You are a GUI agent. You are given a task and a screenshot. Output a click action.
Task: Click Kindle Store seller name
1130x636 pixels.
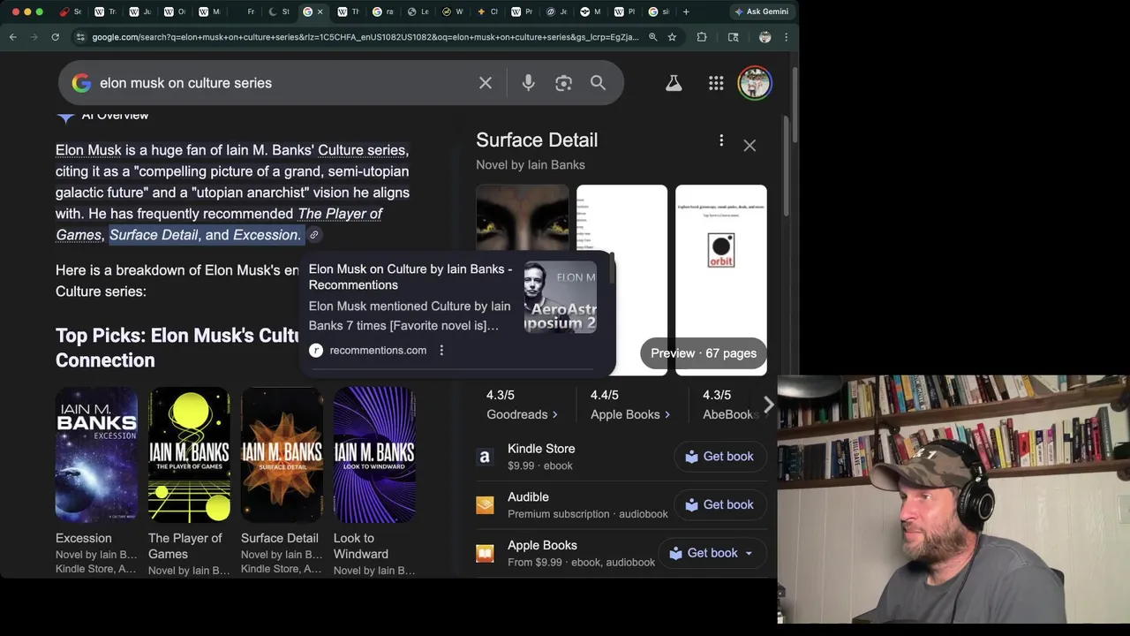541,449
